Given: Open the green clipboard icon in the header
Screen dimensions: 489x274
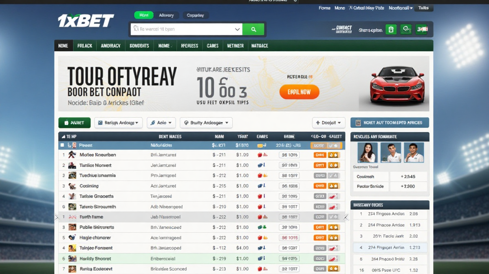Looking at the screenshot, I should pyautogui.click(x=391, y=29).
